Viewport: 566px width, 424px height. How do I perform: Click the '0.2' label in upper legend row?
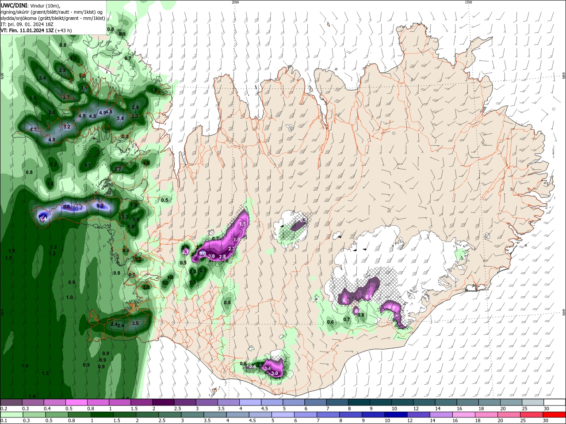(x=4, y=409)
